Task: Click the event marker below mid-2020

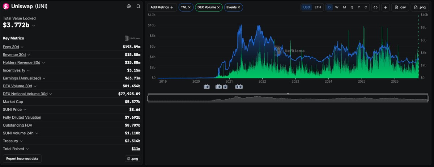Action: pos(207,87)
